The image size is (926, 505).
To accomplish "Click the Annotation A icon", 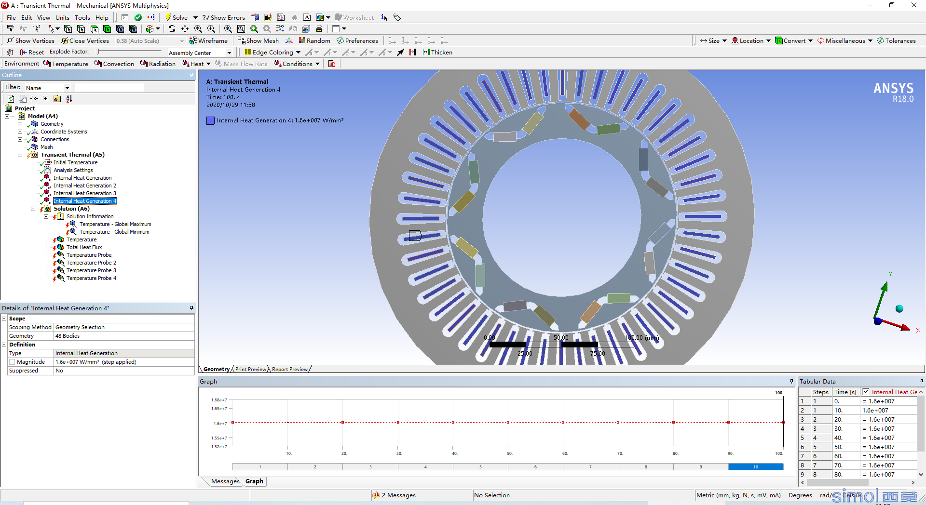I will pyautogui.click(x=307, y=17).
